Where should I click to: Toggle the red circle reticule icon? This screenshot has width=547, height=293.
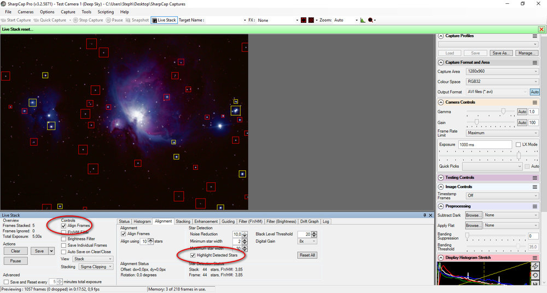tap(304, 20)
